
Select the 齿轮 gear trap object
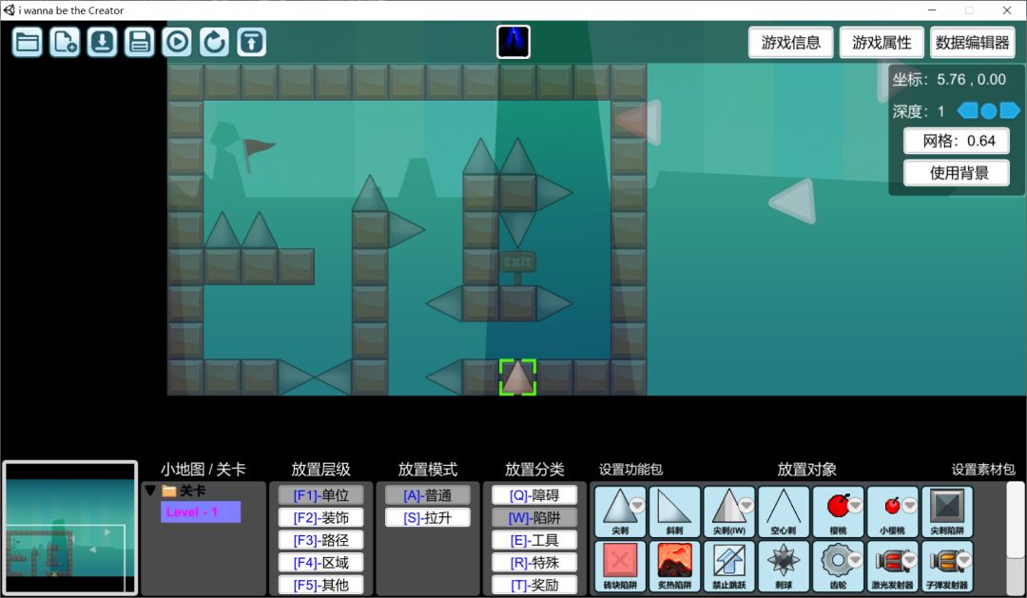pos(838,566)
